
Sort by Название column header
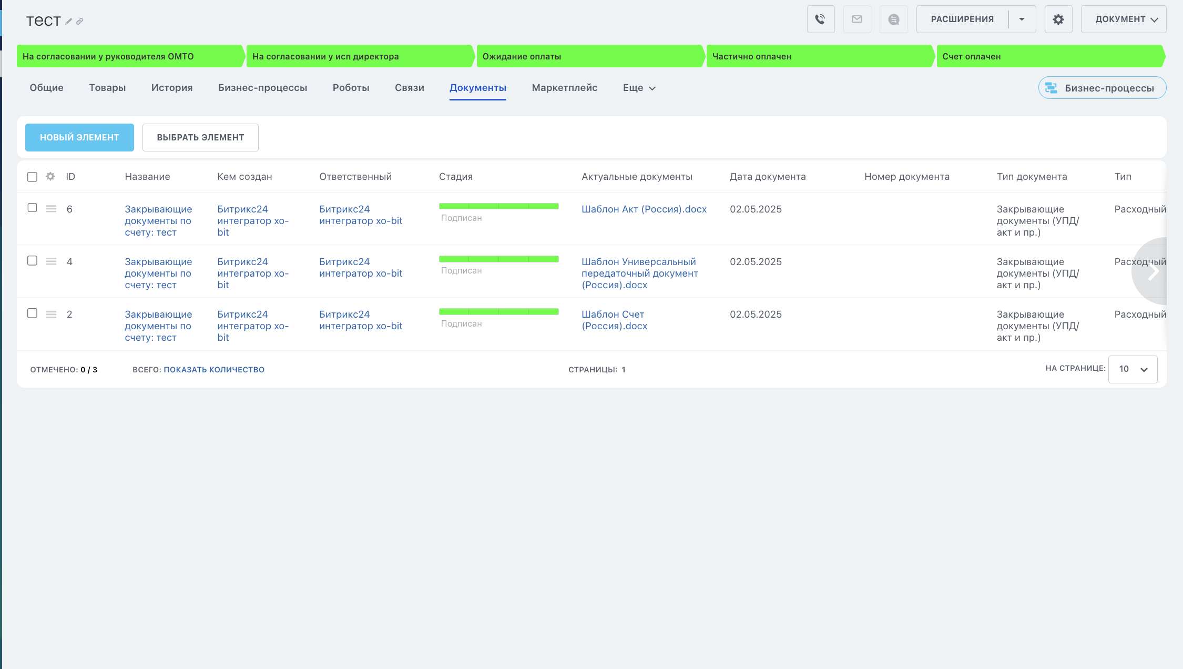coord(147,177)
